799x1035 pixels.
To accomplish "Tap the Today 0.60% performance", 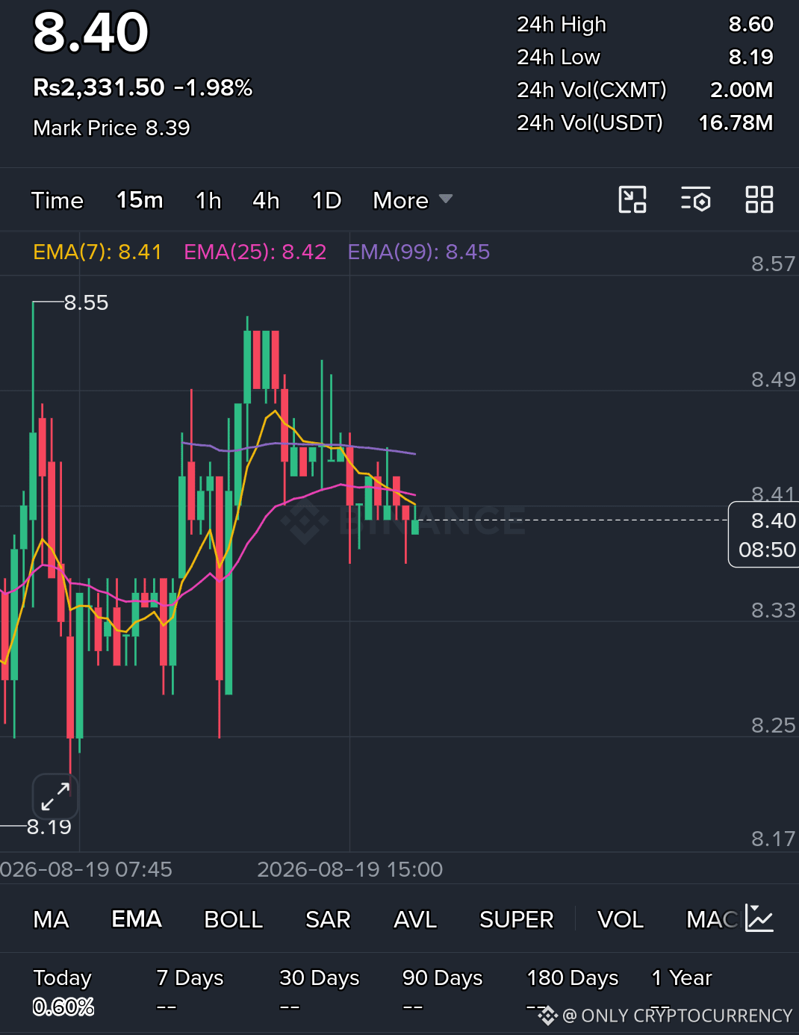I will [63, 992].
